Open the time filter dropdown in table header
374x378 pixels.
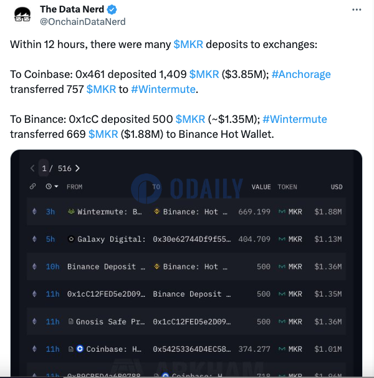pyautogui.click(x=52, y=187)
